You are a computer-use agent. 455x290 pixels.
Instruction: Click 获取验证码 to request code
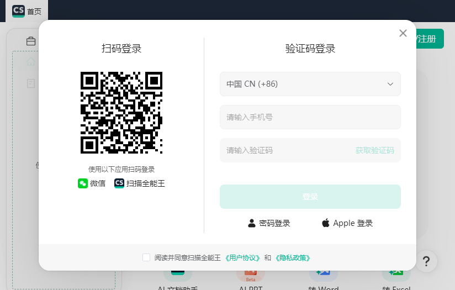coord(374,150)
